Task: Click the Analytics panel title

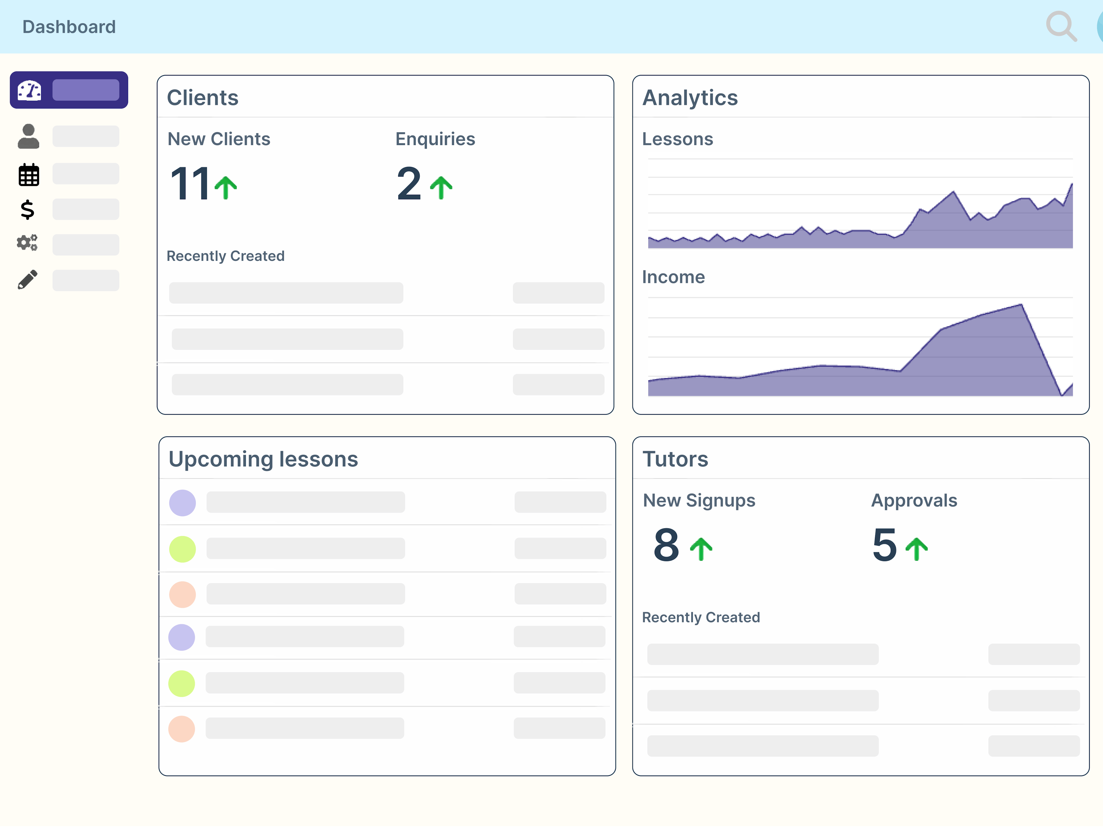Action: [690, 98]
